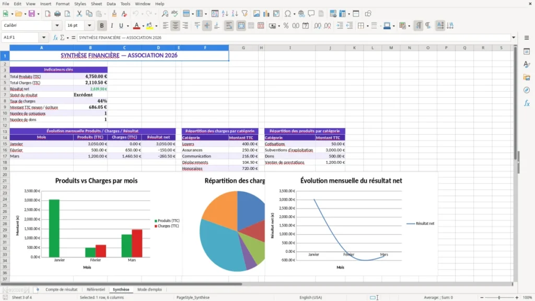The height and width of the screenshot is (301, 535).
Task: Click the Sum function button
Action: point(62,38)
